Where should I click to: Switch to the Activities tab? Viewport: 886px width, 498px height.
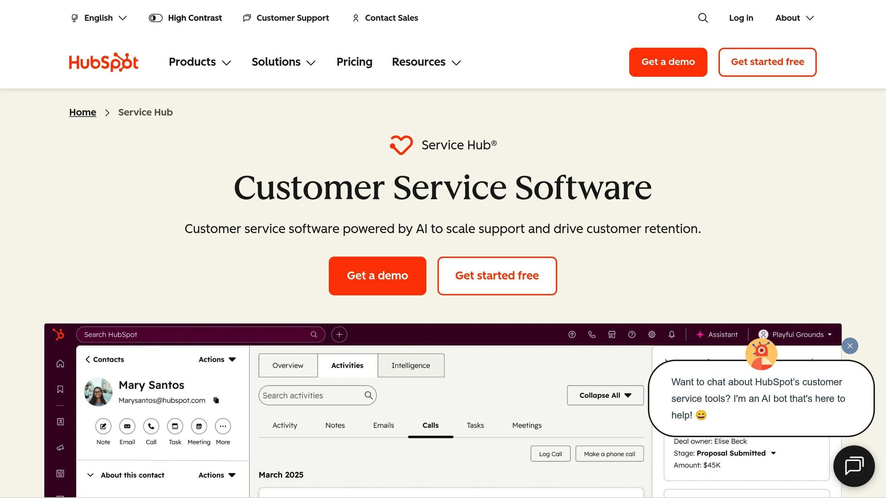(347, 365)
